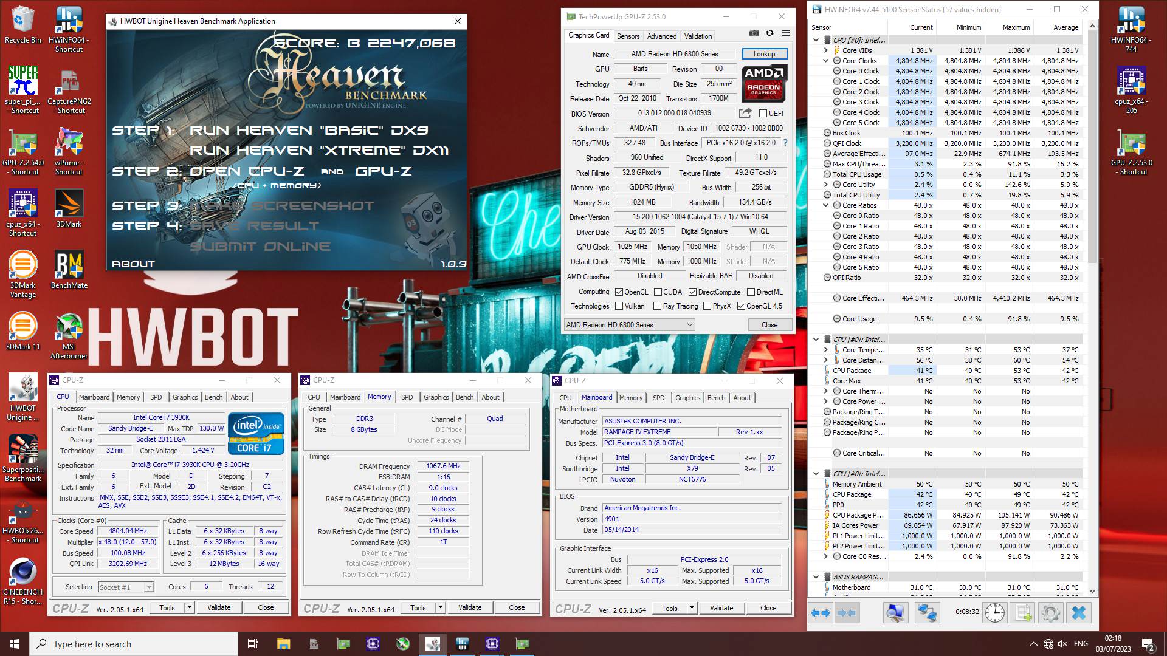Open HWiNFO64 Shortcut desktop icon
Image resolution: width=1167 pixels, height=656 pixels.
point(69,29)
